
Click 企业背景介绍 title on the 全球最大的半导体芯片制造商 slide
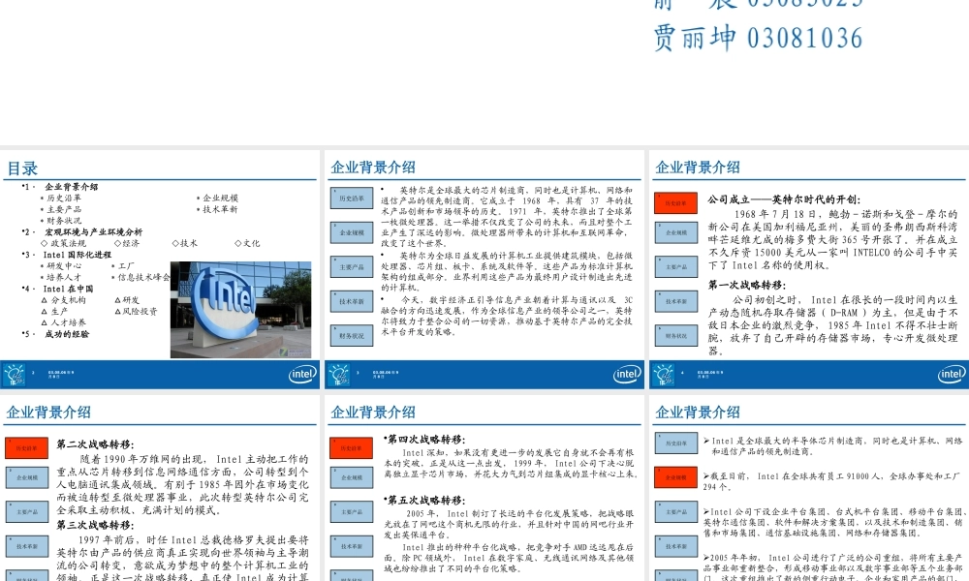(x=697, y=413)
